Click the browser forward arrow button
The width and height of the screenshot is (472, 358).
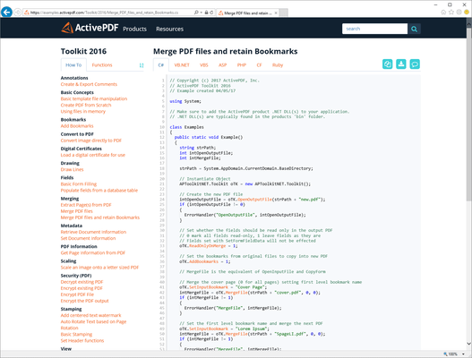tap(18, 13)
